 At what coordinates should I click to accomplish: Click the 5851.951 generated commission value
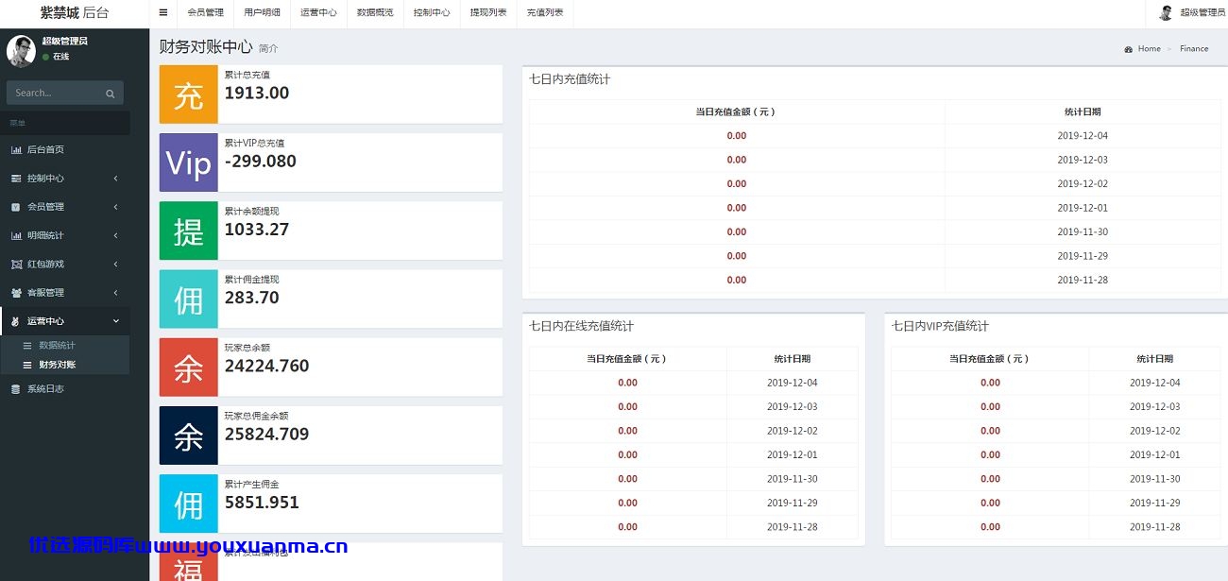coord(262,502)
